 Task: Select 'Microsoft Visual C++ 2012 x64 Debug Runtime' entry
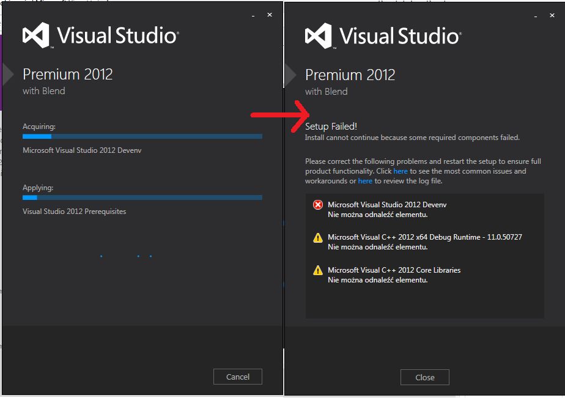tap(425, 237)
